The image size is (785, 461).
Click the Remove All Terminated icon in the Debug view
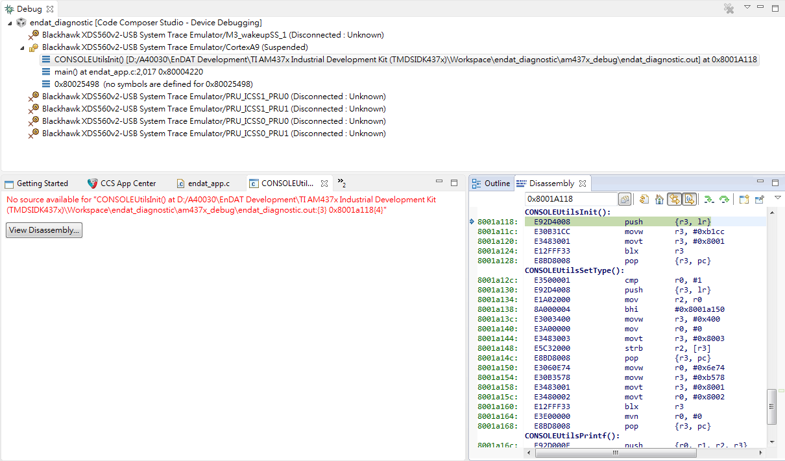click(x=729, y=8)
